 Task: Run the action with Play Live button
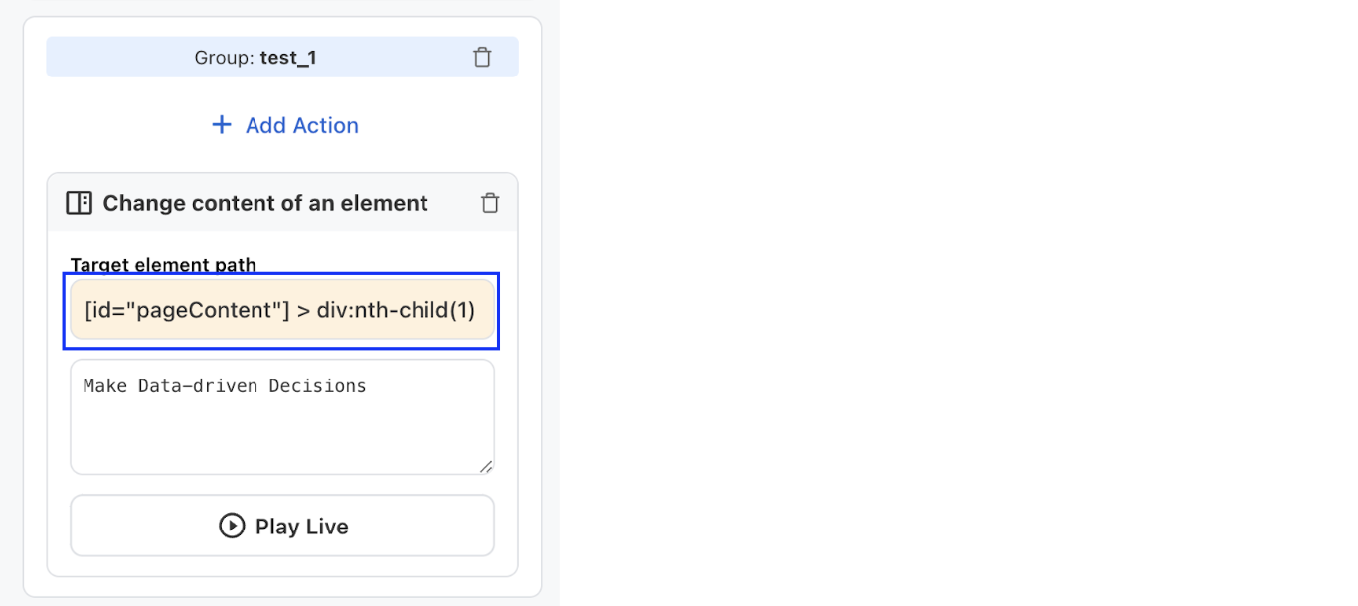(282, 526)
